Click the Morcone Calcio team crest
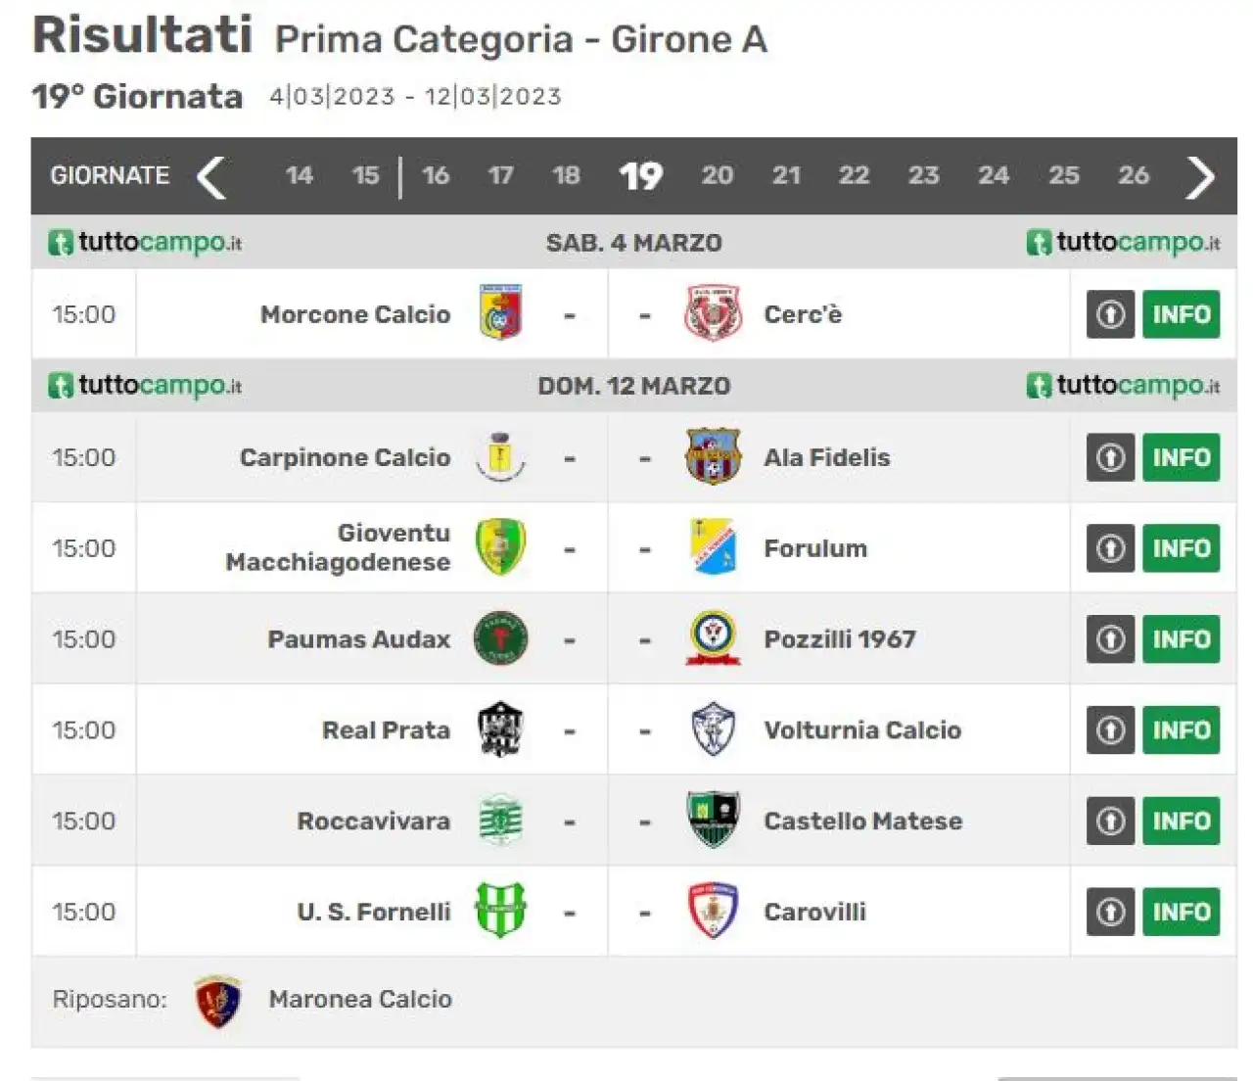Screen dimensions: 1253x1081 click(501, 313)
